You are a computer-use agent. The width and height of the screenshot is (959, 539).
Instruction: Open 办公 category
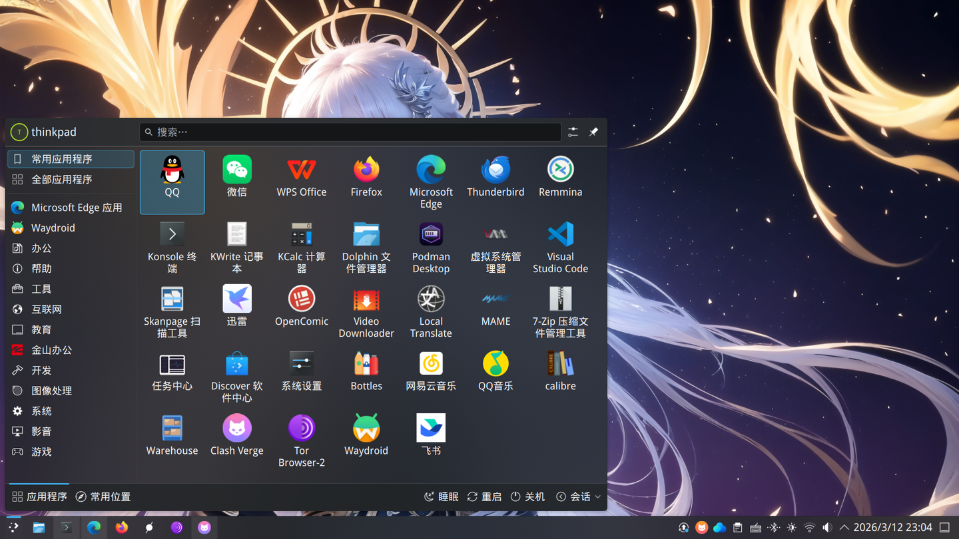click(x=71, y=248)
